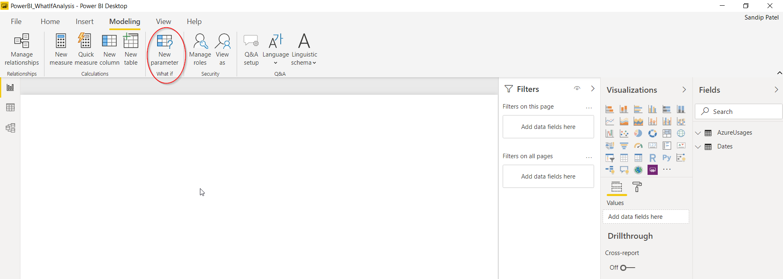Select the Matrix visual
This screenshot has height=279, width=783.
coord(638,158)
